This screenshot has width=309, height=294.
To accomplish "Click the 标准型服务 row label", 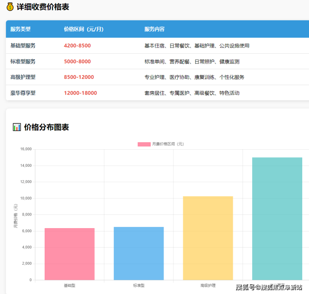I will coord(23,61).
